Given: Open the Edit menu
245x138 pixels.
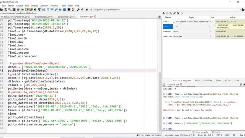Looking at the screenshot, I should coord(3,6).
